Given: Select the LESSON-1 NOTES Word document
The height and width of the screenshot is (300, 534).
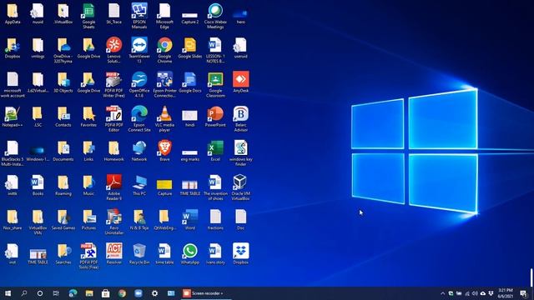Looking at the screenshot, I should click(215, 50).
